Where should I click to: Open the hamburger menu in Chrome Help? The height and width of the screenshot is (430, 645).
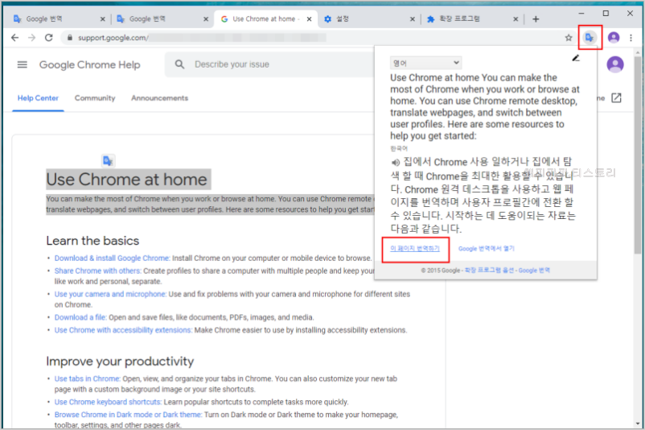(x=23, y=64)
